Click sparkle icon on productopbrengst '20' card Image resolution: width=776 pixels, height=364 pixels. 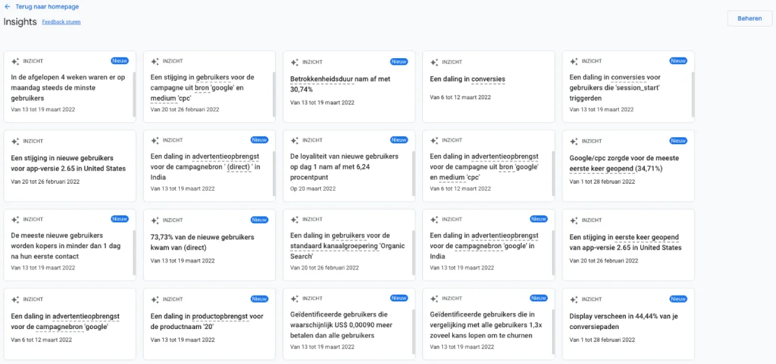(155, 299)
